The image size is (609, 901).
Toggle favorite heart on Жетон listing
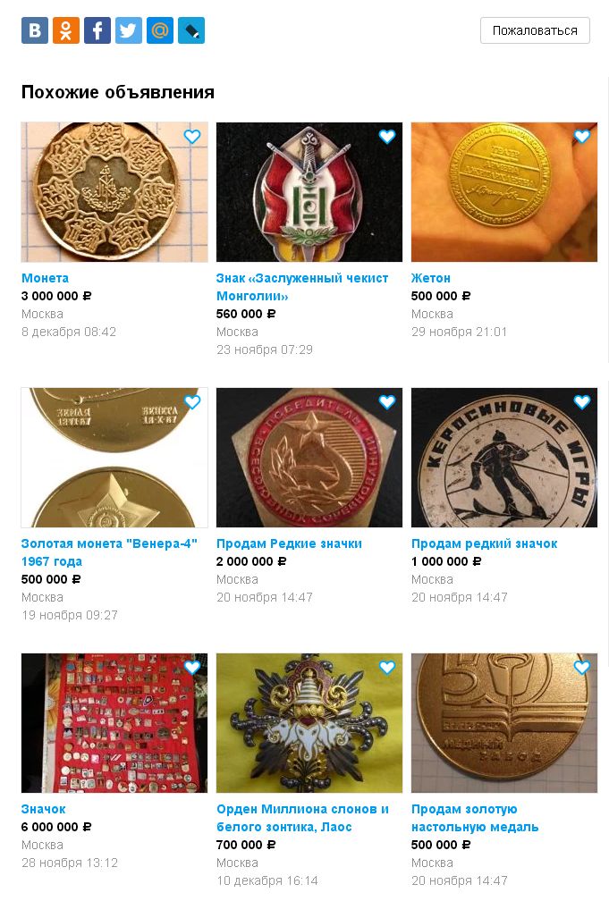582,136
